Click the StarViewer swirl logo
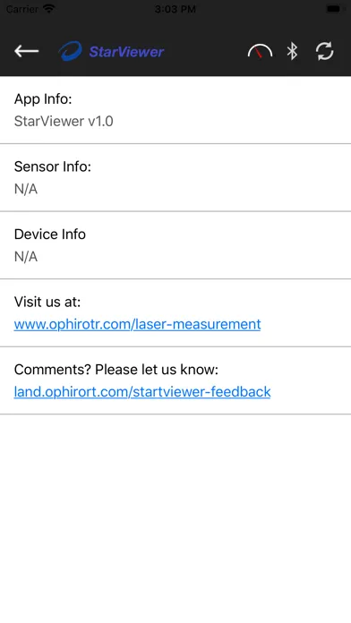The height and width of the screenshot is (623, 351). click(x=71, y=51)
